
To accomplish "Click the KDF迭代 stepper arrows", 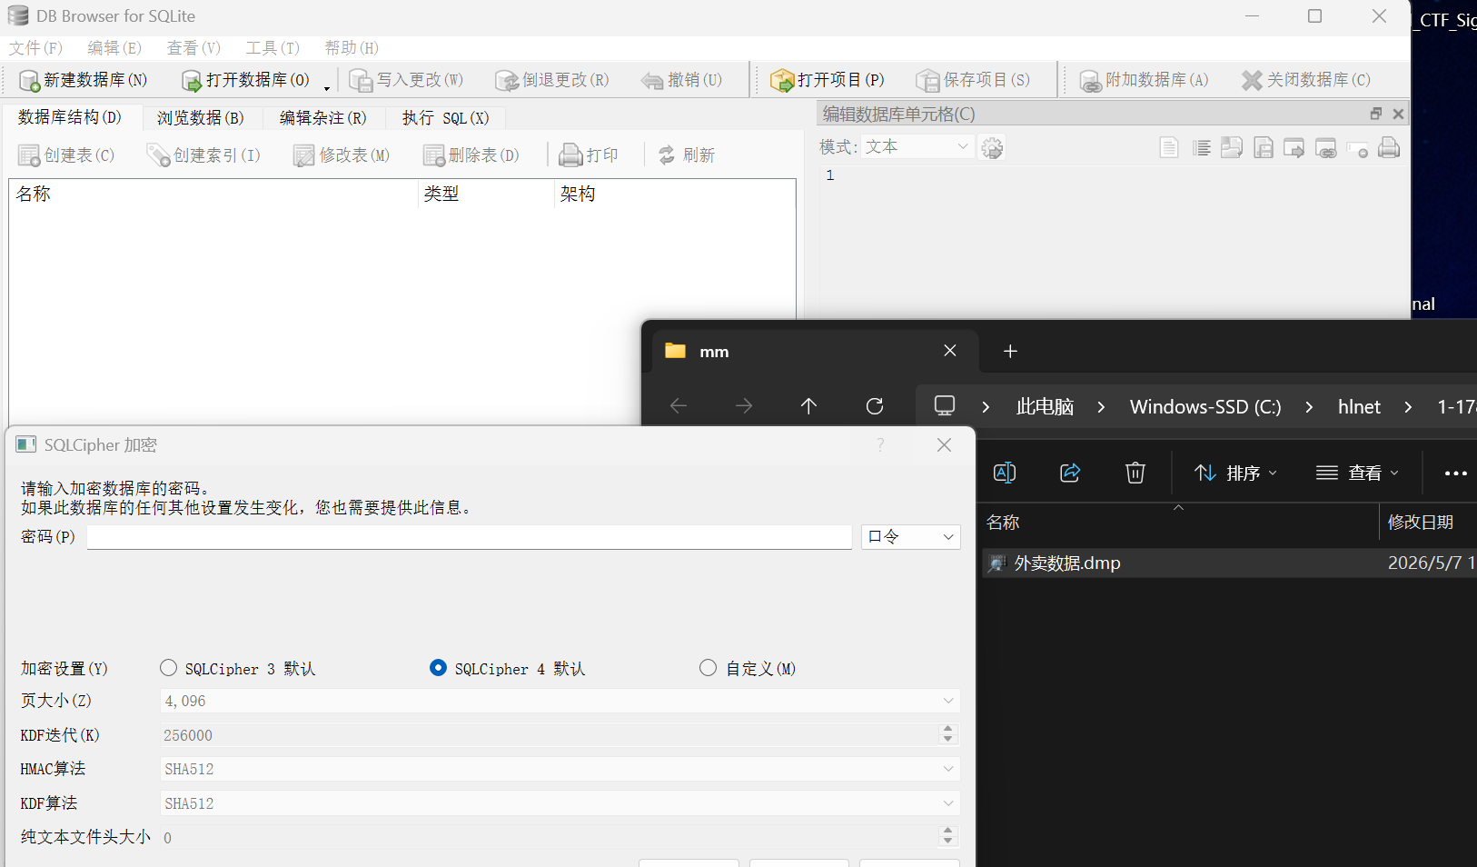I will (948, 734).
